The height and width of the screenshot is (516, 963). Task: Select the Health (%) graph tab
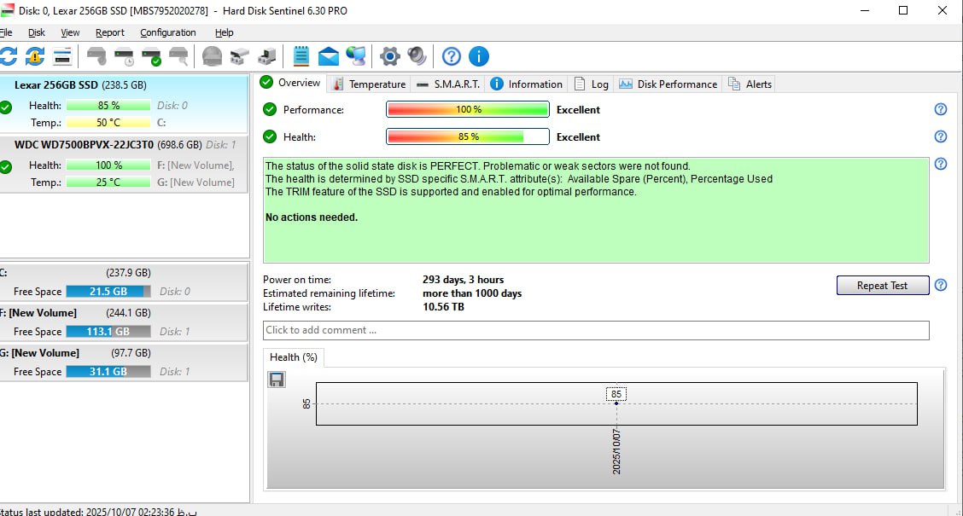[294, 357]
